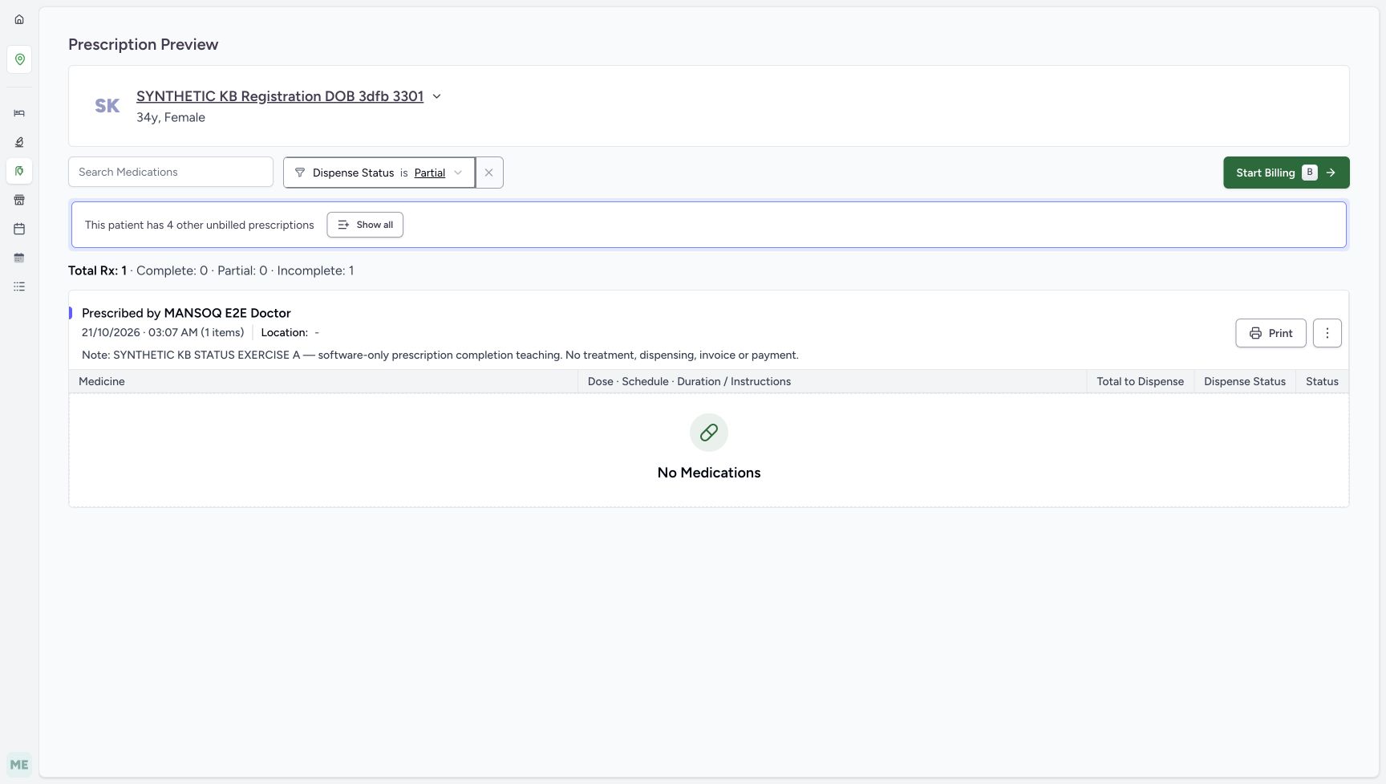1386x784 pixels.
Task: Click the Dispense Status column header
Action: [1244, 381]
